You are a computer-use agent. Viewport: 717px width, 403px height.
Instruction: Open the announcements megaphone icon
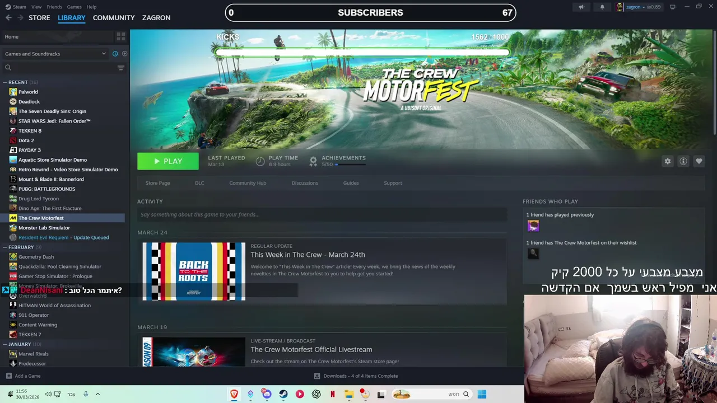pyautogui.click(x=581, y=7)
